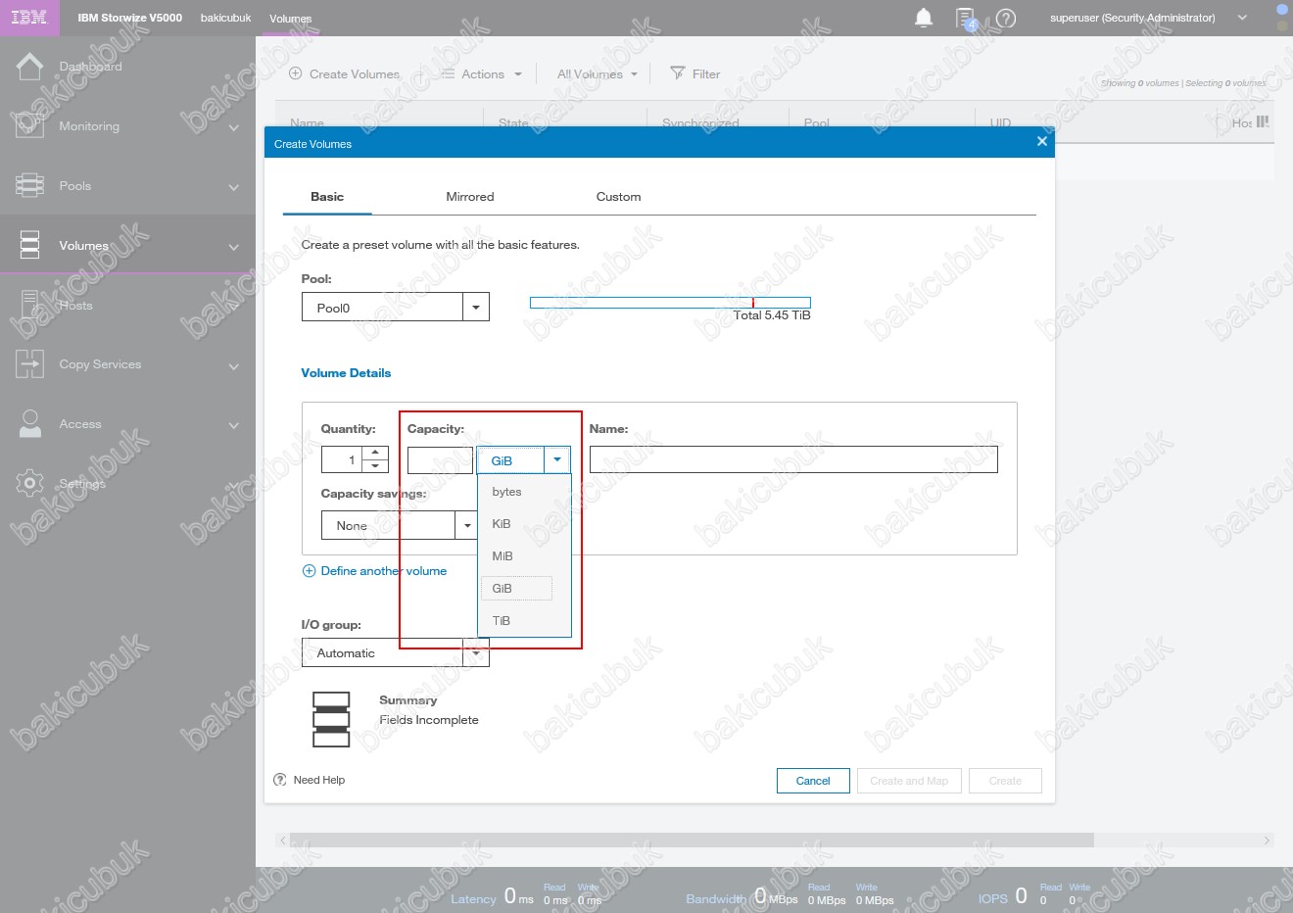Click the bakicubuk system name
Screen dimensions: 1293x913
pos(225,18)
